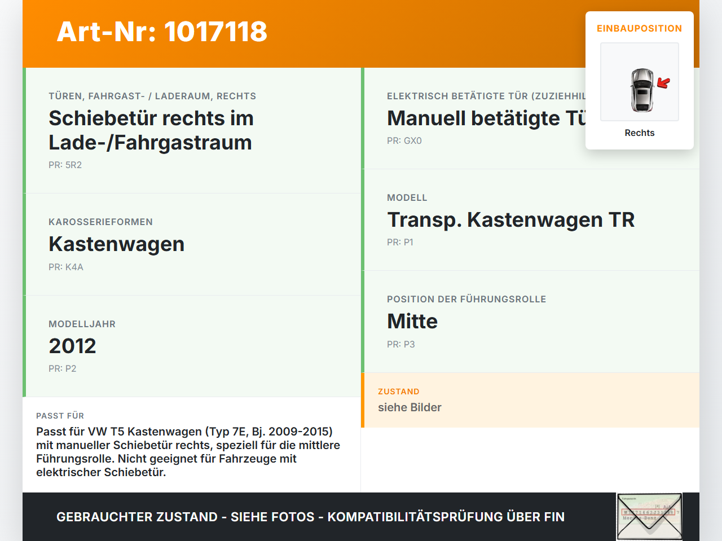
Task: Click the PR: 5R2 code
Action: [x=65, y=165]
